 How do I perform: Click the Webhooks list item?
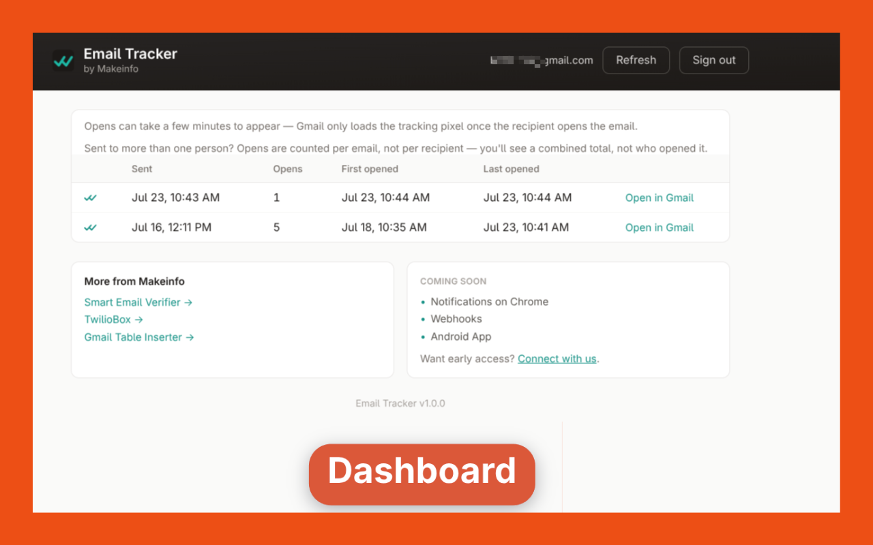pyautogui.click(x=456, y=319)
